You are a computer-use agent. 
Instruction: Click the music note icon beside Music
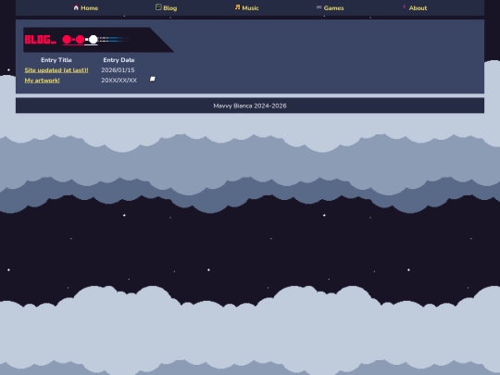coord(237,7)
